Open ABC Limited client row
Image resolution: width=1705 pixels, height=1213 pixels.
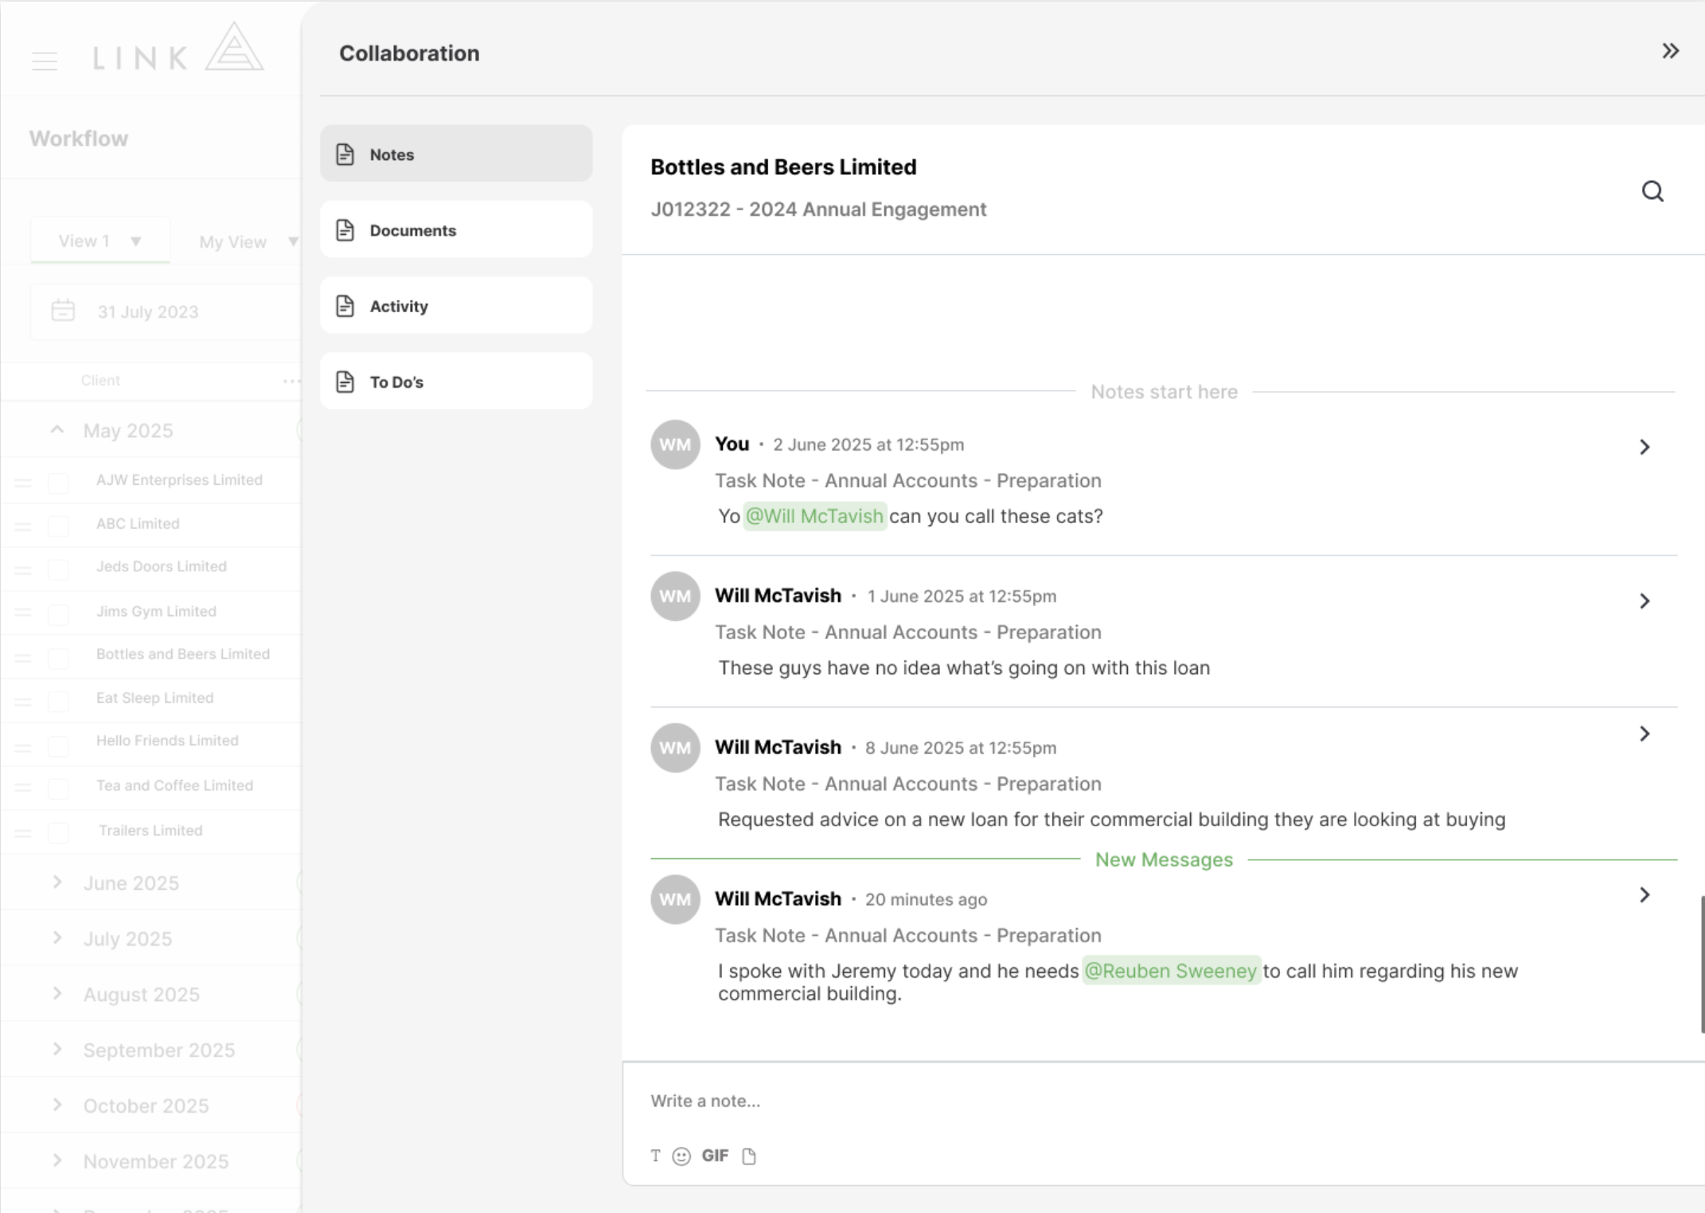[138, 524]
